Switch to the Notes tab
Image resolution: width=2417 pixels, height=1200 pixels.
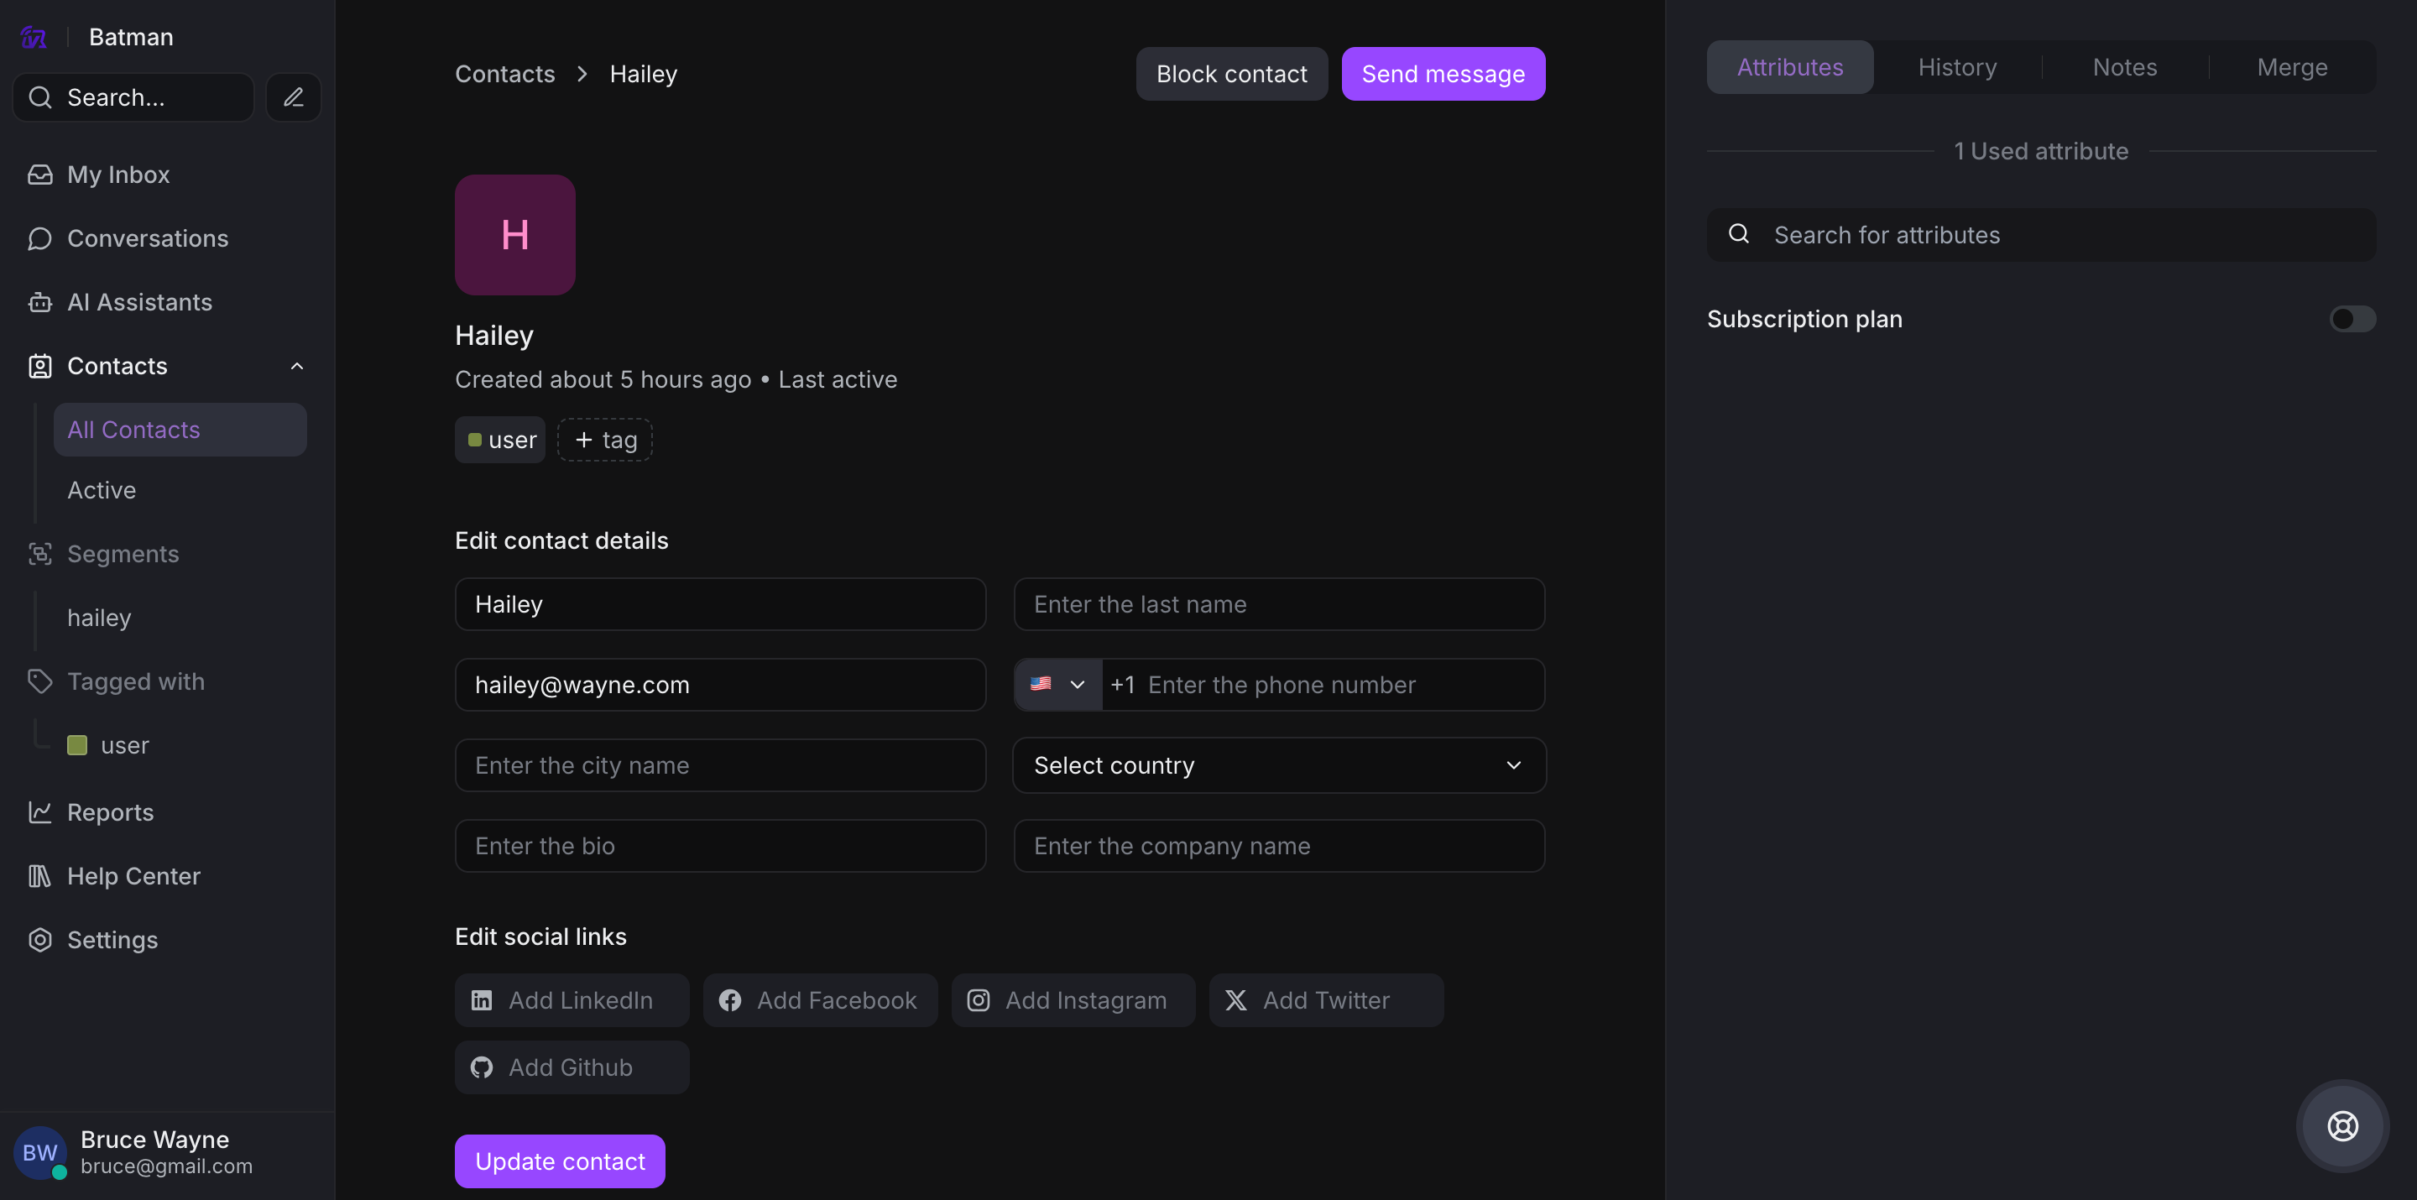pyautogui.click(x=2124, y=68)
